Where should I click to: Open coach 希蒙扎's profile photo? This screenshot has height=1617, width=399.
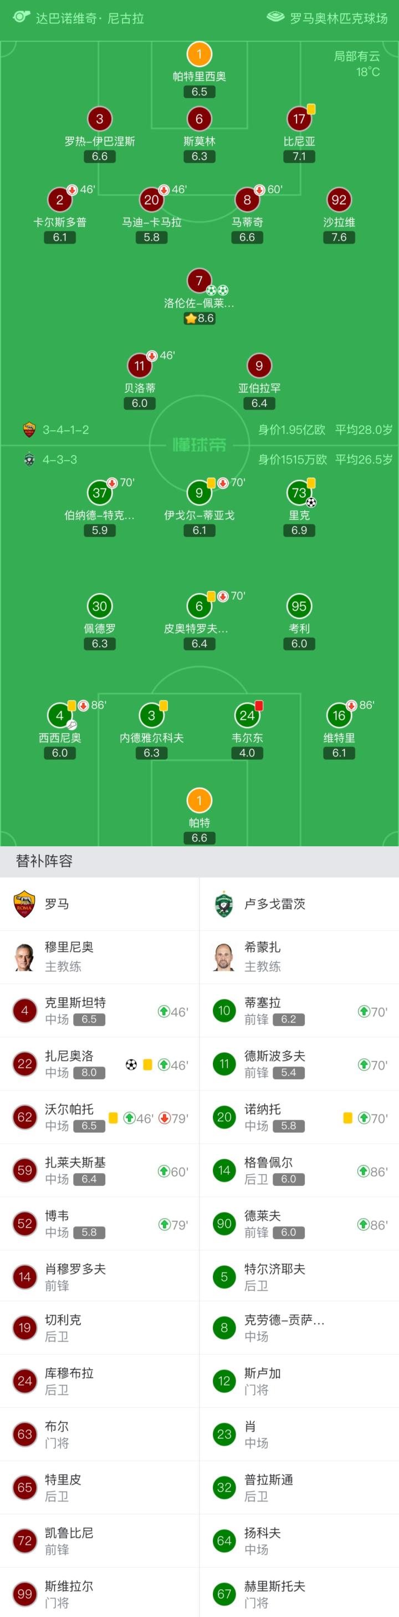pyautogui.click(x=224, y=957)
